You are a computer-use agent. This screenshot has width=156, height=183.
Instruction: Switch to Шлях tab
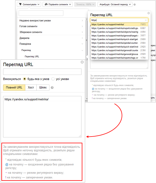(43, 87)
